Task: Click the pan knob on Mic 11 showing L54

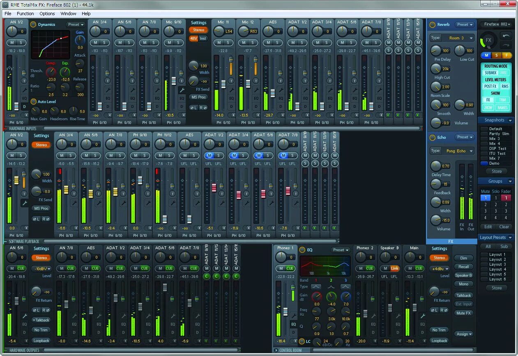Action: tap(220, 31)
